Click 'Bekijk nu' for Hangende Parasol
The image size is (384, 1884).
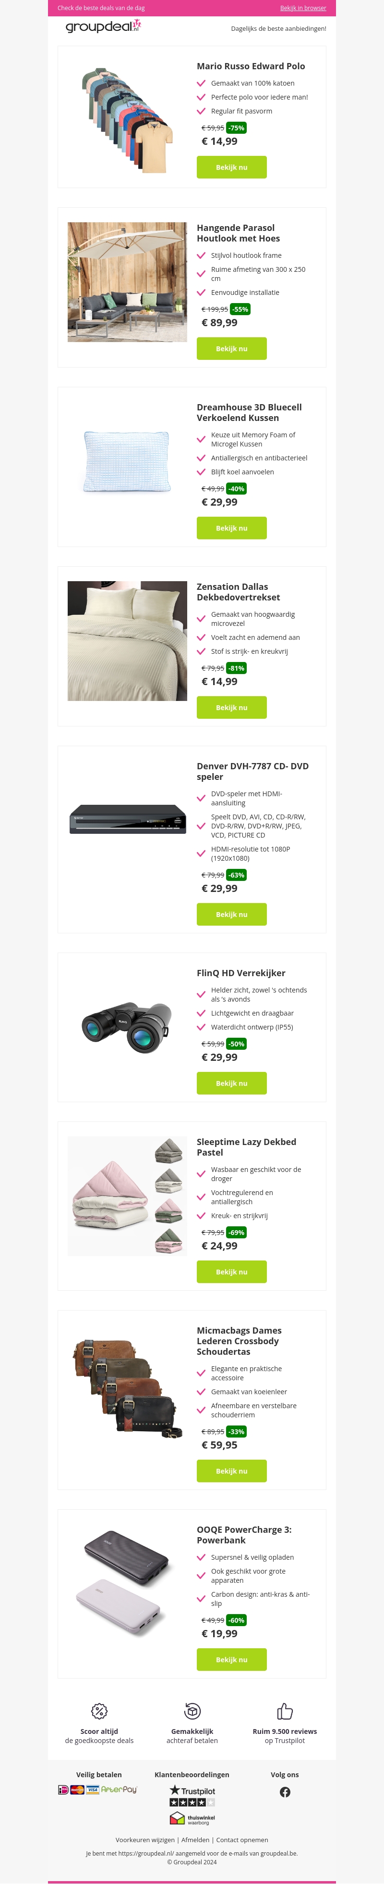point(231,349)
